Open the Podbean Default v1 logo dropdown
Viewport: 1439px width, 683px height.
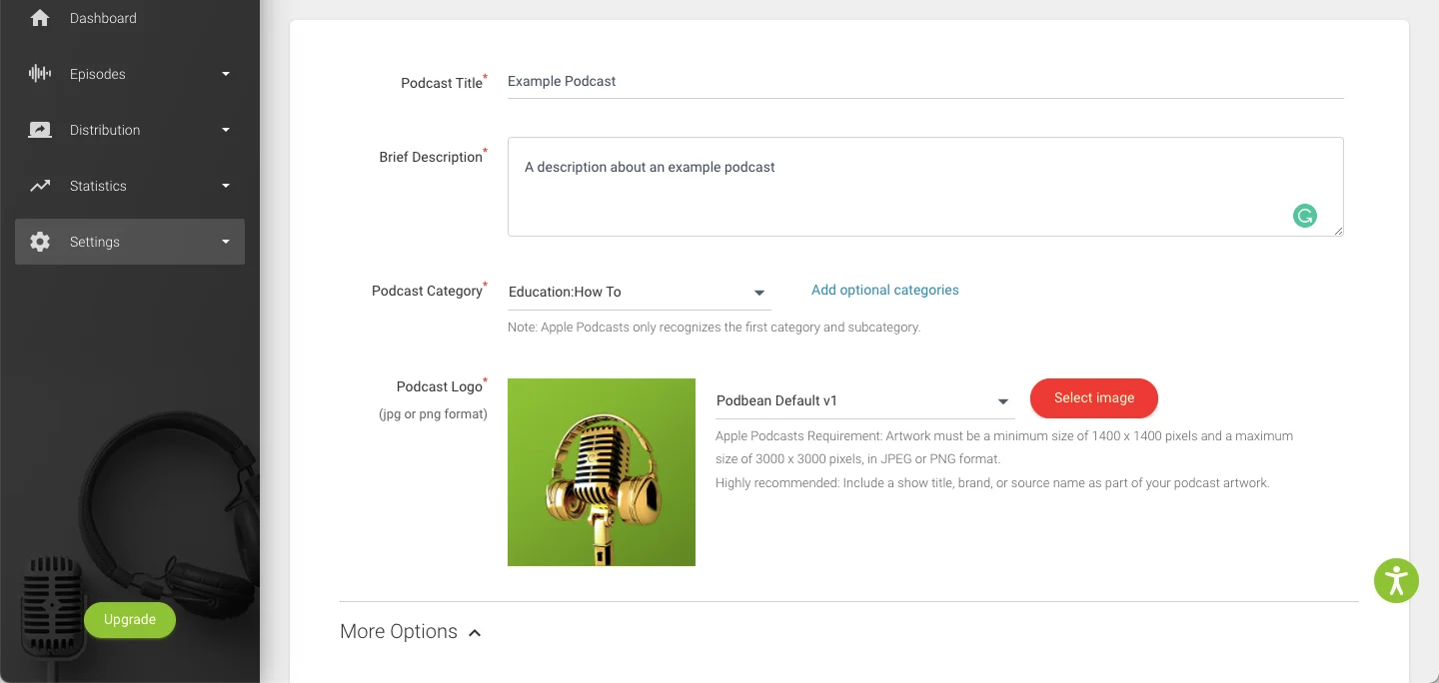1002,401
